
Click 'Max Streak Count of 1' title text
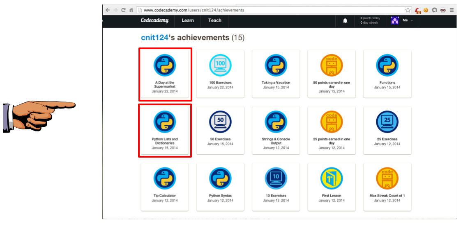point(387,196)
